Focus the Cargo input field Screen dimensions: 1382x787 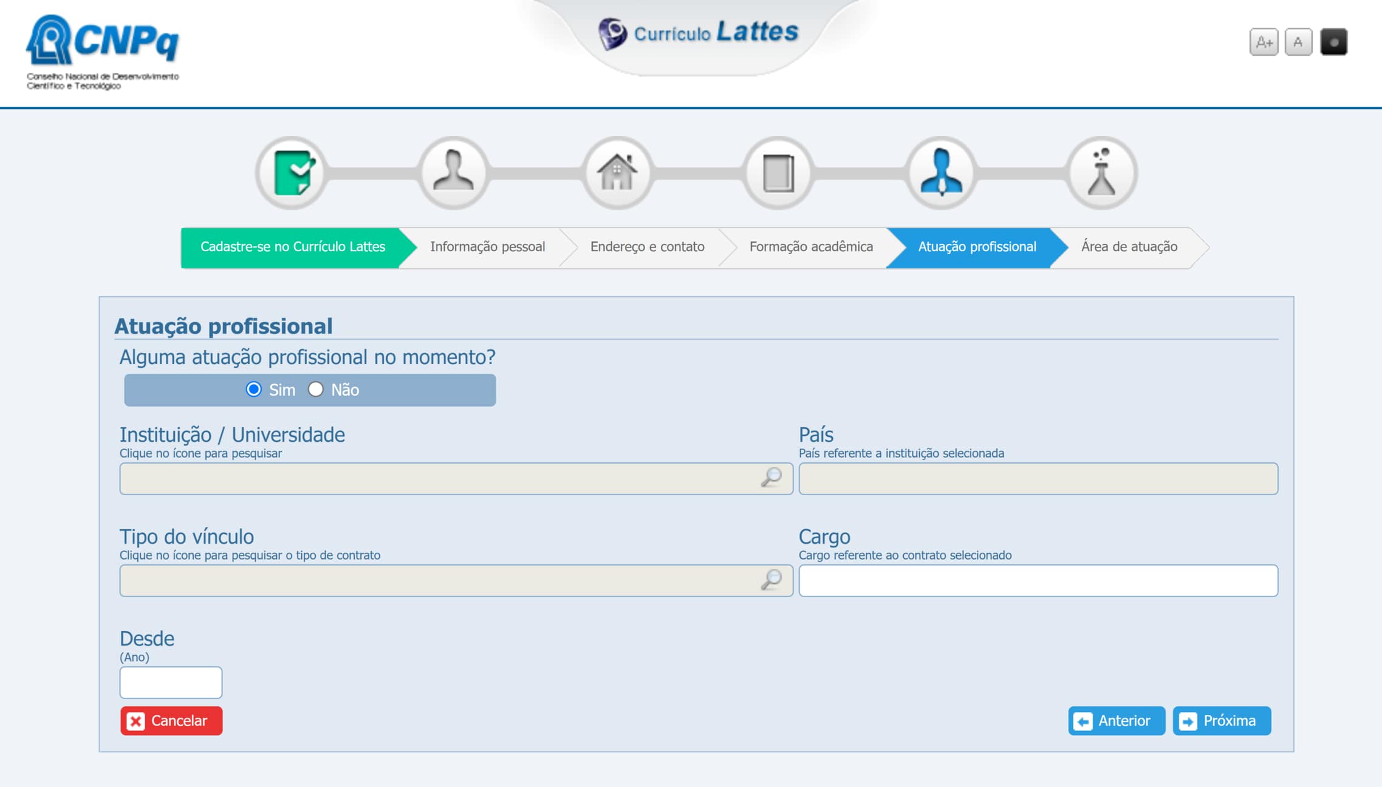pos(1038,581)
